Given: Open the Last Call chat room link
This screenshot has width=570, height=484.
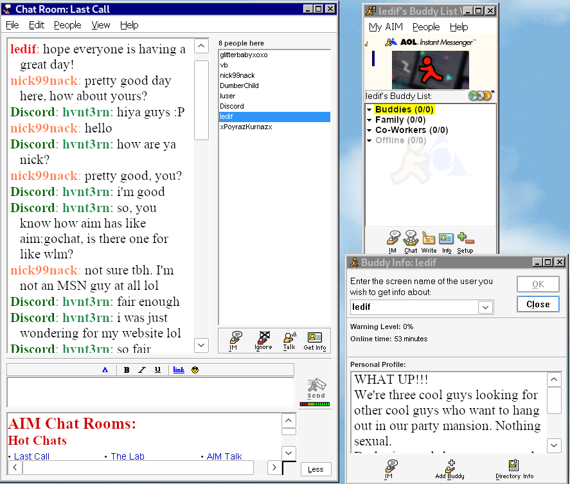Looking at the screenshot, I should [31, 456].
